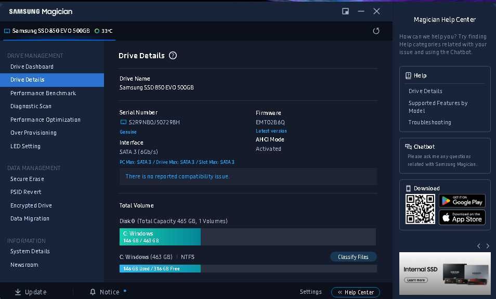Click the 33°C temperature reading
This screenshot has height=299, width=496.
pyautogui.click(x=107, y=31)
